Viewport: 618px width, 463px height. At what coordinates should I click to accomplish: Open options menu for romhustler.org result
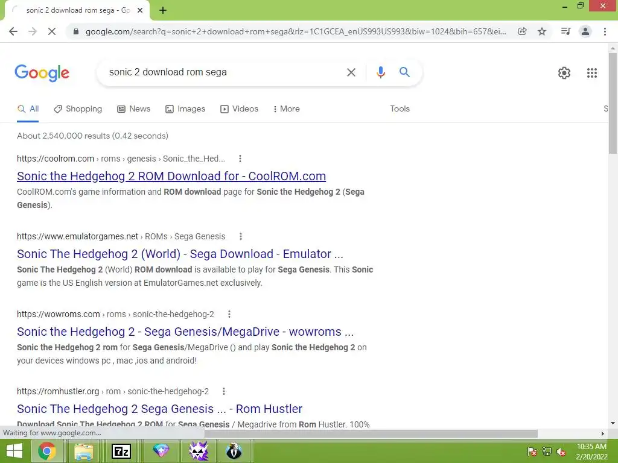pos(223,391)
